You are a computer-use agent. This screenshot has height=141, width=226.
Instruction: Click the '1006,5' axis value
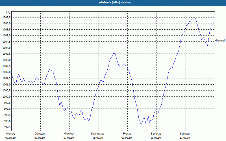[6, 17]
